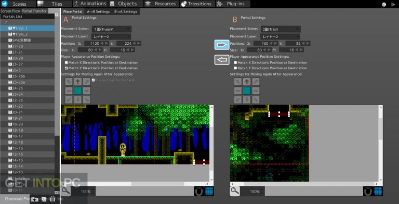Set Portal A move direction to up-right arrow
399x204 pixels.
click(87, 82)
